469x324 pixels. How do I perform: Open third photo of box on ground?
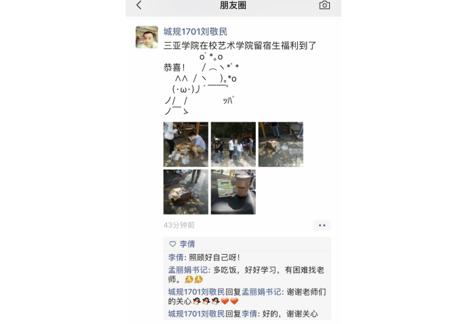tap(281, 144)
